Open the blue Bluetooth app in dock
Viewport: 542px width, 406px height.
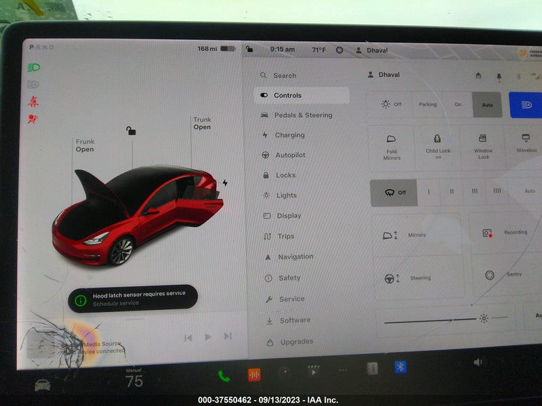click(400, 367)
